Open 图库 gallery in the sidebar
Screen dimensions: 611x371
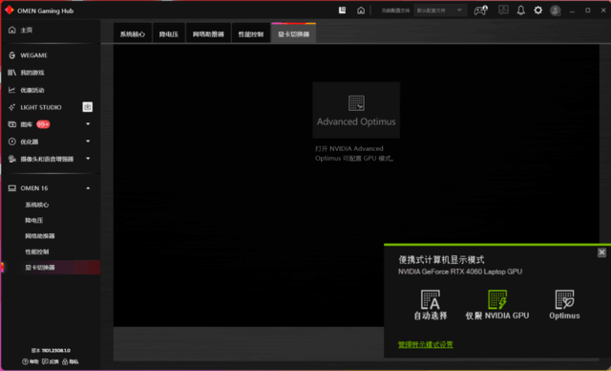(20, 124)
